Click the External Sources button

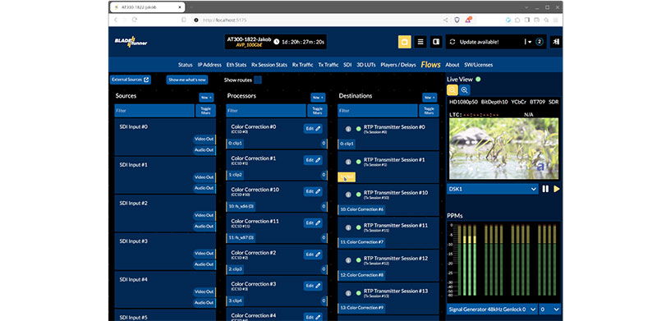click(x=131, y=80)
